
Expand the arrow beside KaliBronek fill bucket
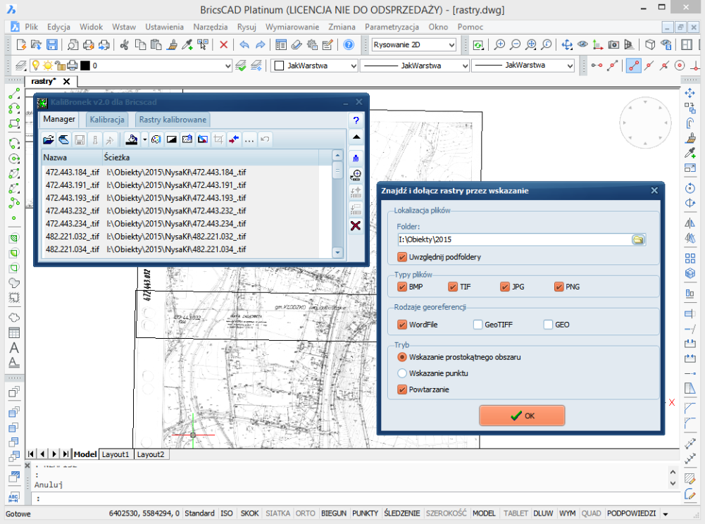144,139
